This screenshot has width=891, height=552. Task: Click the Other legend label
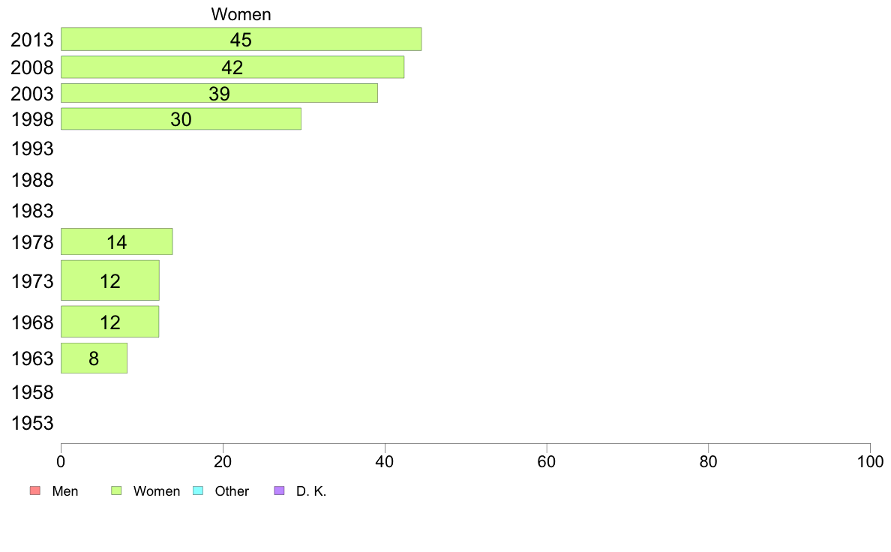(x=232, y=491)
